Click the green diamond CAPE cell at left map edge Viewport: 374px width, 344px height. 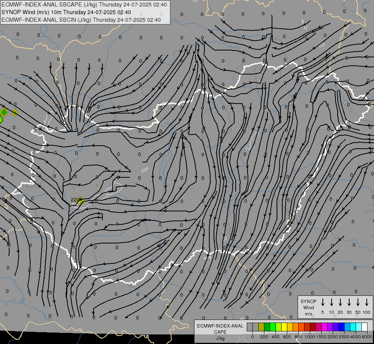pyautogui.click(x=4, y=112)
